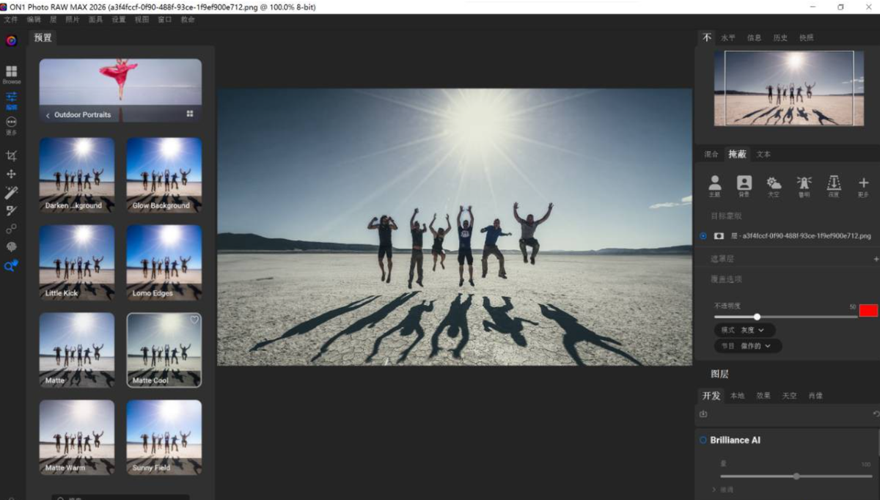Image resolution: width=880 pixels, height=500 pixels.
Task: Open the 模式 灰度 dropdown
Action: 744,330
